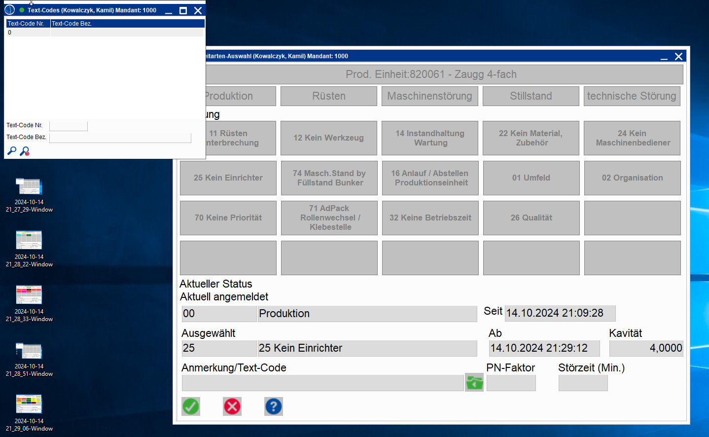This screenshot has width=709, height=437.
Task: Open help with the blue question mark icon
Action: point(274,406)
